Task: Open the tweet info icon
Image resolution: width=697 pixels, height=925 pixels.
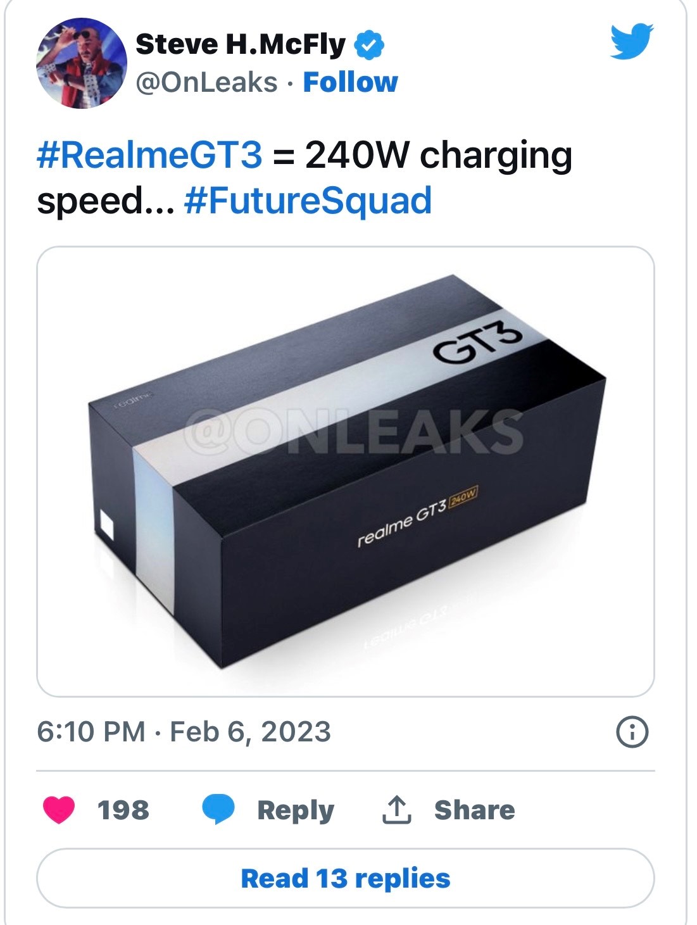Action: click(632, 732)
